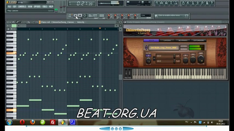Click the save project icon

tap(188, 3)
